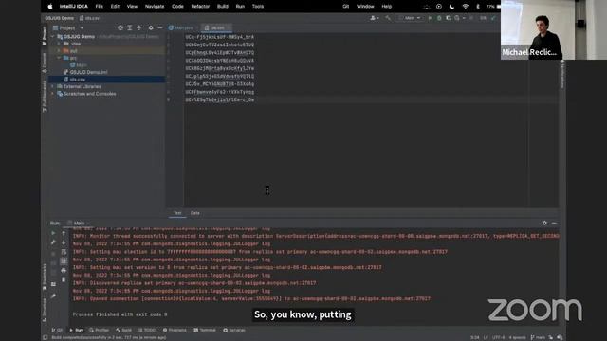Viewport: 607px width, 341px height.
Task: Open Project panel gear options
Action: click(151, 27)
